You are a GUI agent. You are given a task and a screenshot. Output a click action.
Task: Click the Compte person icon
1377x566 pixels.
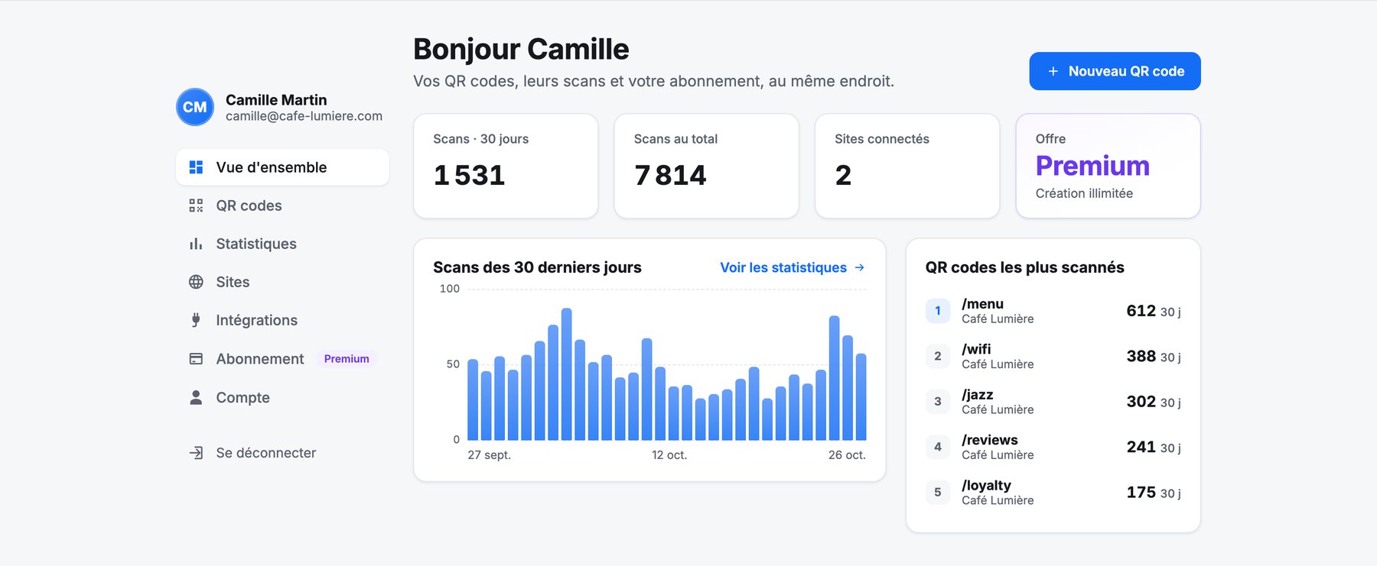coord(196,397)
